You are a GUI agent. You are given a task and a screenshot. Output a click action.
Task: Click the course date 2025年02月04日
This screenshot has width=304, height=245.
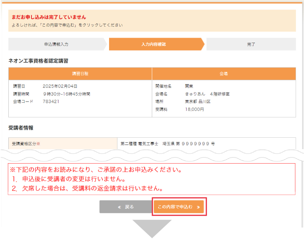pos(60,86)
